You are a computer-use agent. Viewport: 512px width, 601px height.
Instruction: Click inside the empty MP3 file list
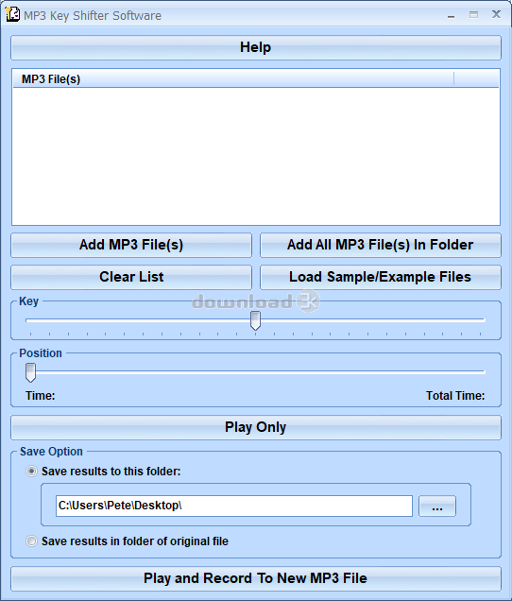click(256, 156)
